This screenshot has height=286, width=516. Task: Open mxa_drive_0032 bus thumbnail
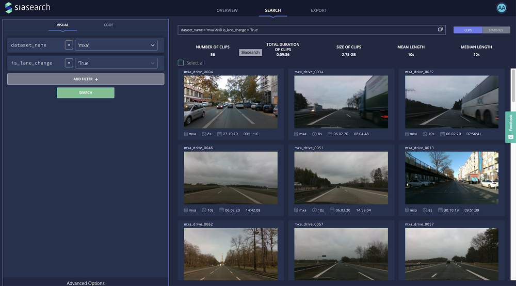451,102
